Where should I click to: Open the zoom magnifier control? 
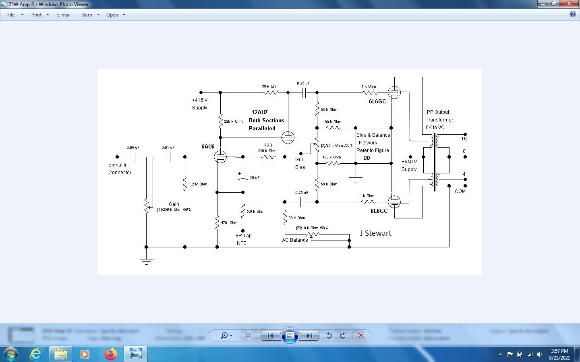tap(226, 335)
